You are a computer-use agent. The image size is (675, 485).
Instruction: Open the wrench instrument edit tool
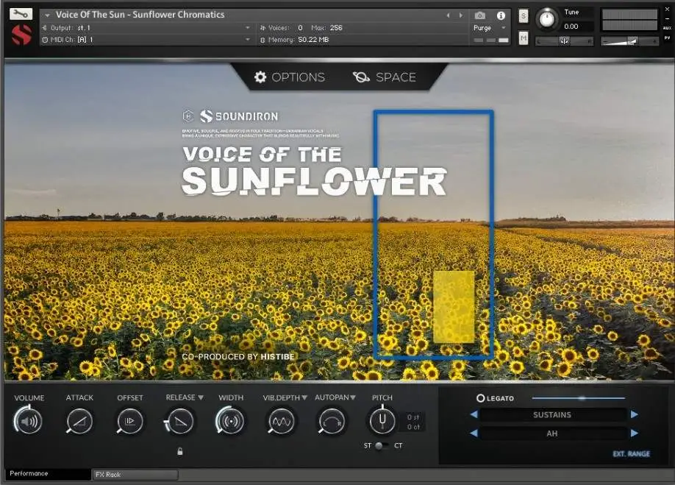21,14
